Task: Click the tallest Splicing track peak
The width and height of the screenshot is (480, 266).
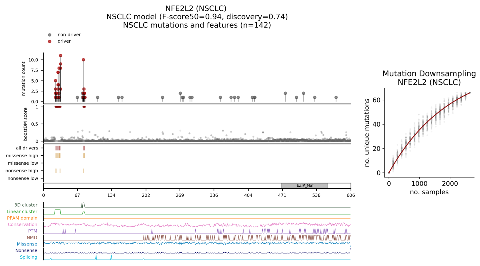Action: coord(111,256)
